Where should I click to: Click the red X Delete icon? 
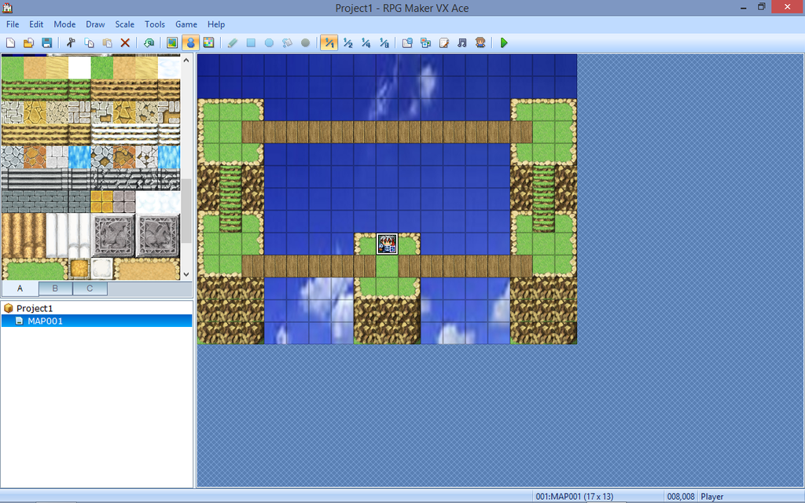click(125, 42)
